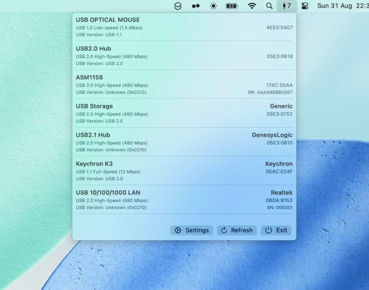Click the USB 1.1 Full-Speed (12 Mbps) line
369x290 pixels.
108,172
